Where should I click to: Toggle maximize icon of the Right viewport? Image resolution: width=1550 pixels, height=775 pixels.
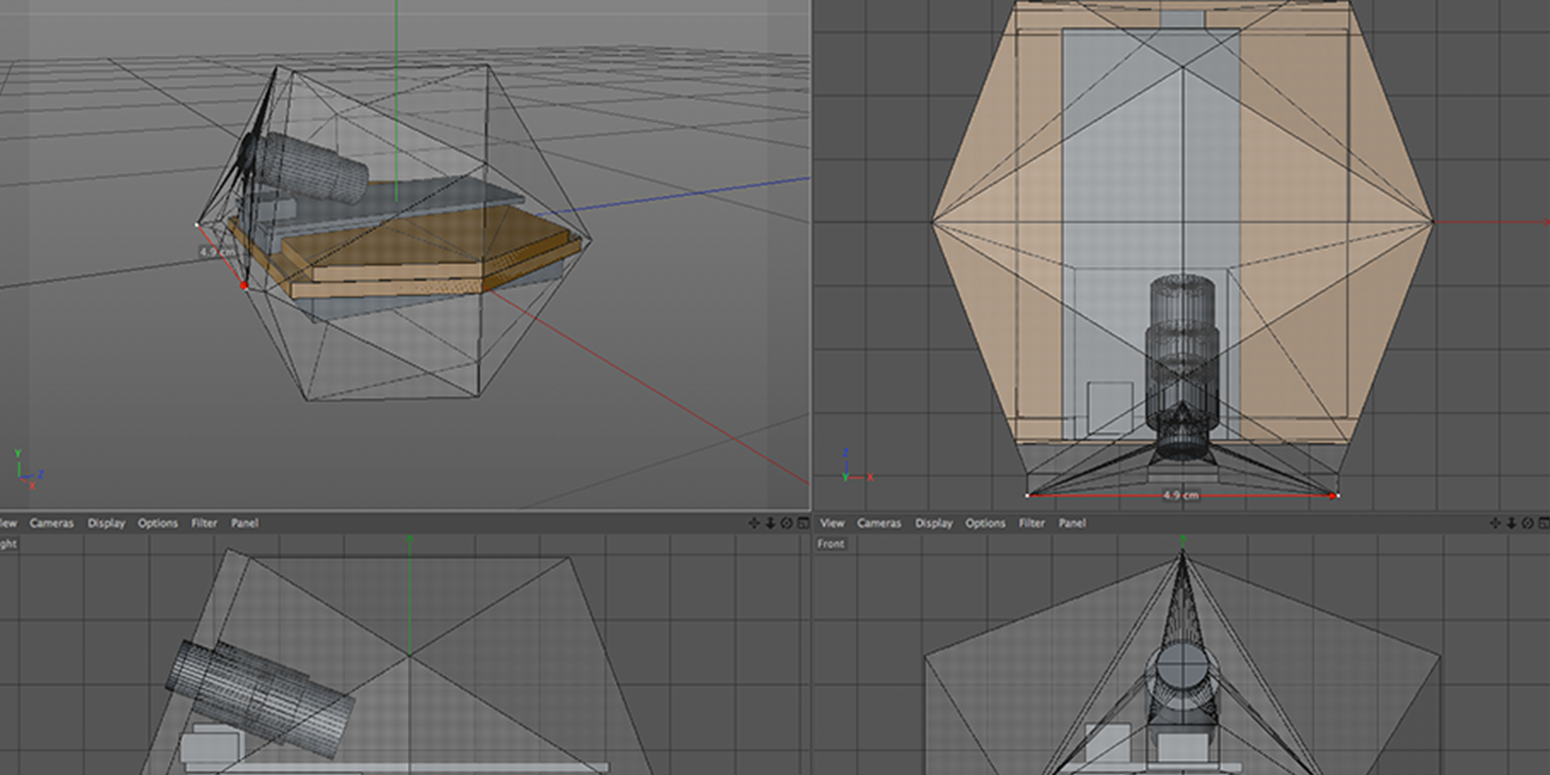pyautogui.click(x=803, y=523)
